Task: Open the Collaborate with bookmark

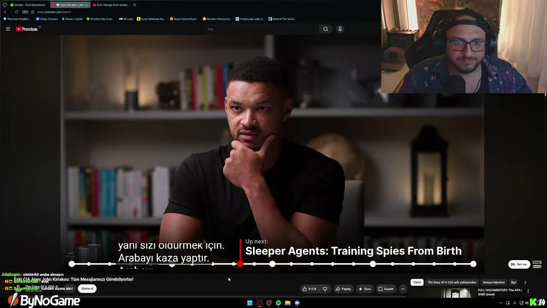Action: point(250,19)
